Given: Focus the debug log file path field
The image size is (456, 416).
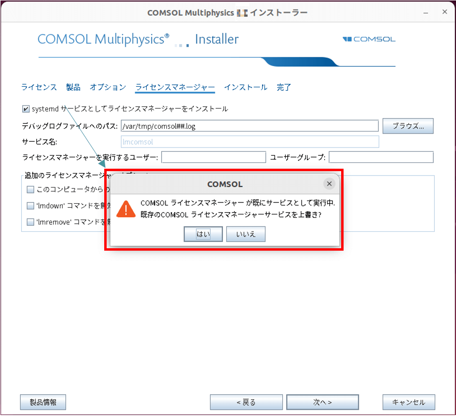Looking at the screenshot, I should click(x=250, y=126).
